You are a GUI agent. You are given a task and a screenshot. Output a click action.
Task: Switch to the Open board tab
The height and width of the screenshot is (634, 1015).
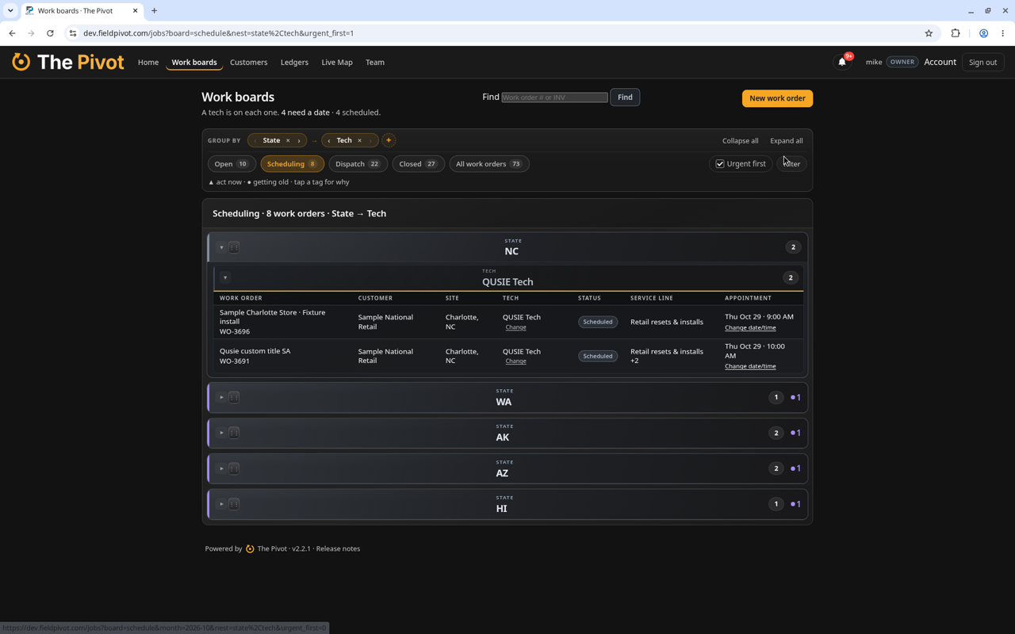232,164
